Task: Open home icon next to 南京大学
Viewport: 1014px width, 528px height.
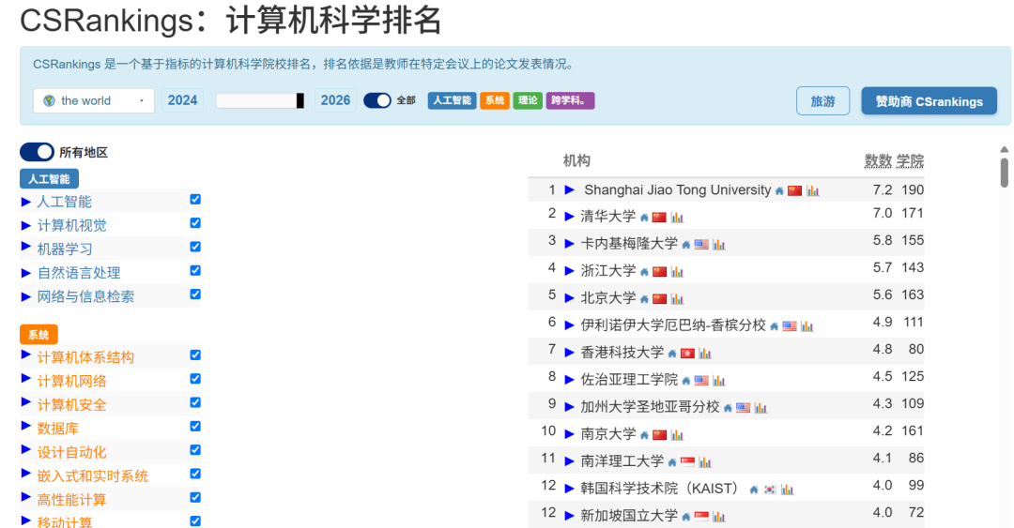Action: (644, 435)
